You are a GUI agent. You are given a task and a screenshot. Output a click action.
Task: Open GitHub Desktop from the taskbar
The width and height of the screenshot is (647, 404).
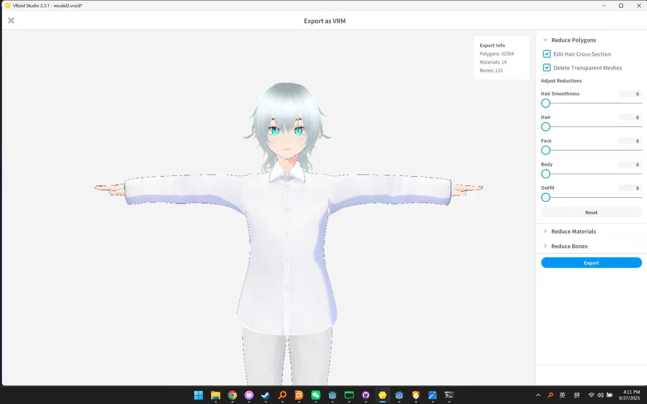366,395
